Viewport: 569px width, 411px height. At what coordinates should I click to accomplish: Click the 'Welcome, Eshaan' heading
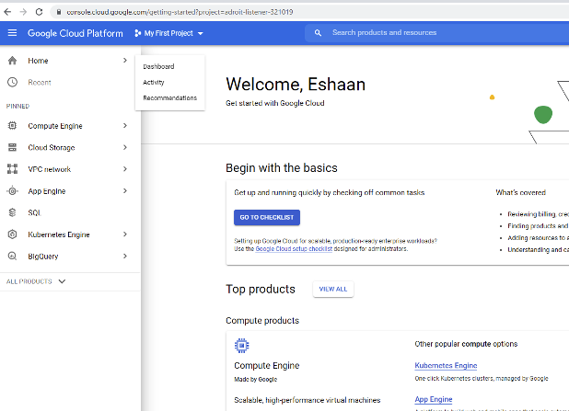coord(296,85)
